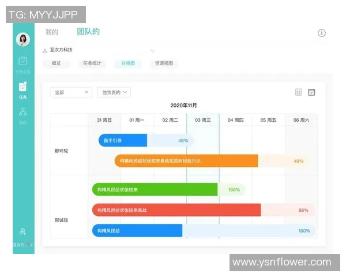Select the 任务 document icon in sidebar

click(23, 87)
